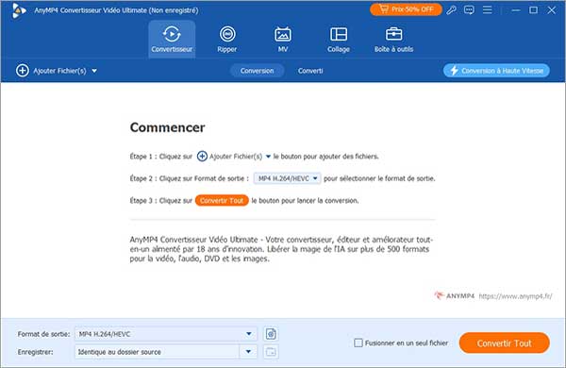Open the Convertisseur tab
The image size is (566, 368).
(172, 39)
